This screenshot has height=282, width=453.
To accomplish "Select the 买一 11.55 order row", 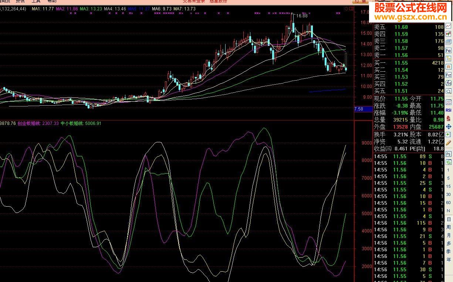I will pos(409,63).
